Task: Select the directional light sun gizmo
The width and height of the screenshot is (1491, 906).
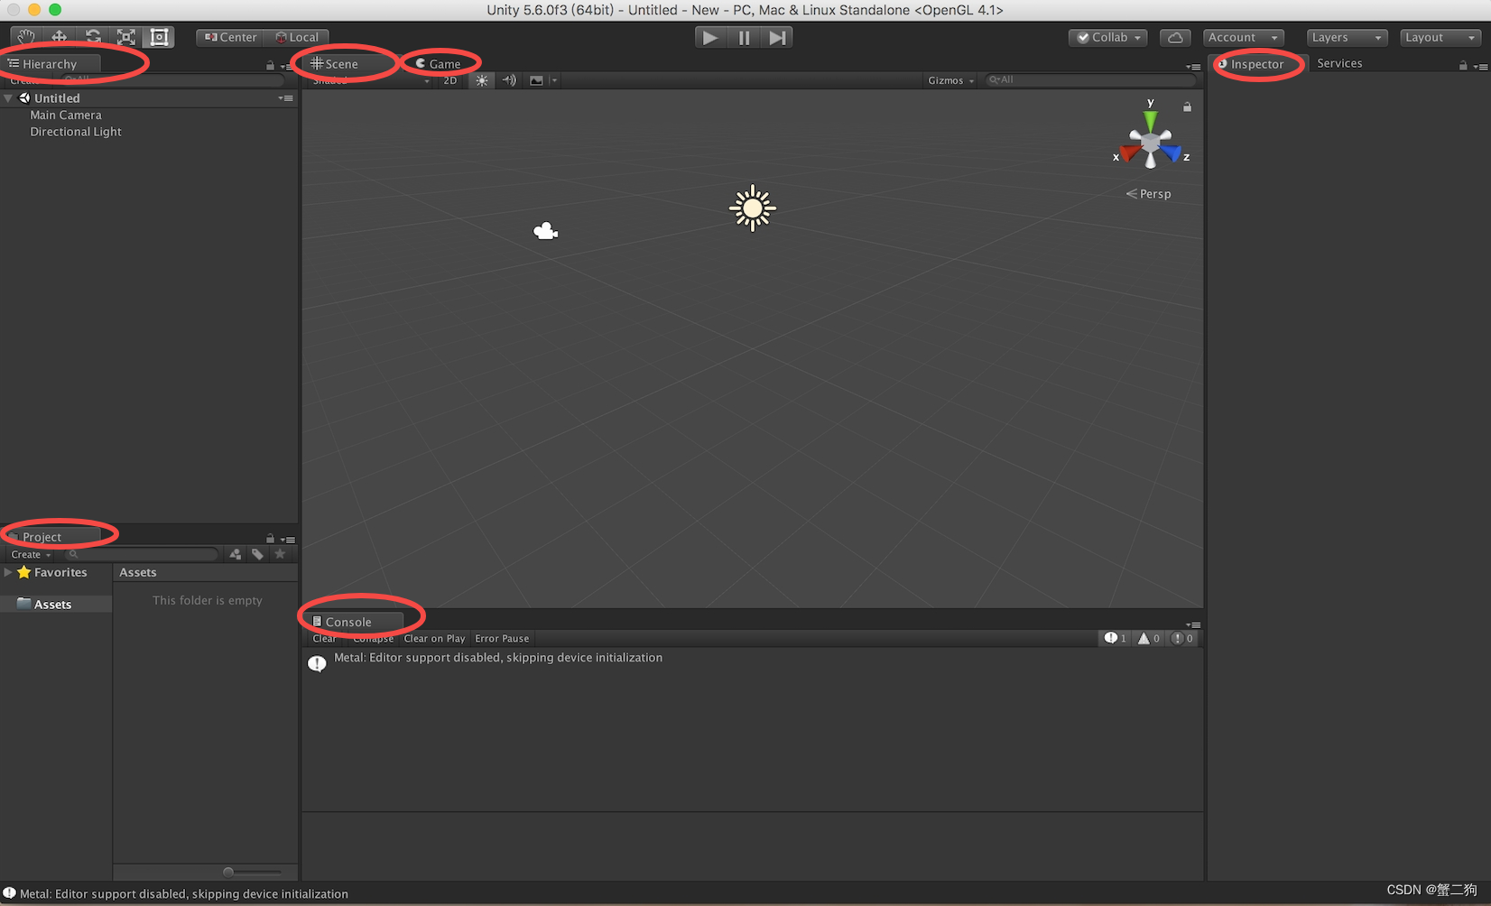Action: 752,208
